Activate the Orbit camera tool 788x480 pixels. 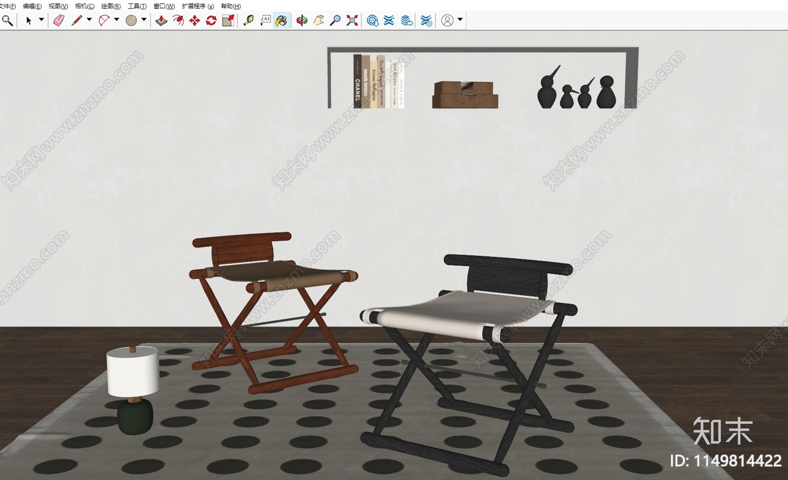click(x=302, y=21)
